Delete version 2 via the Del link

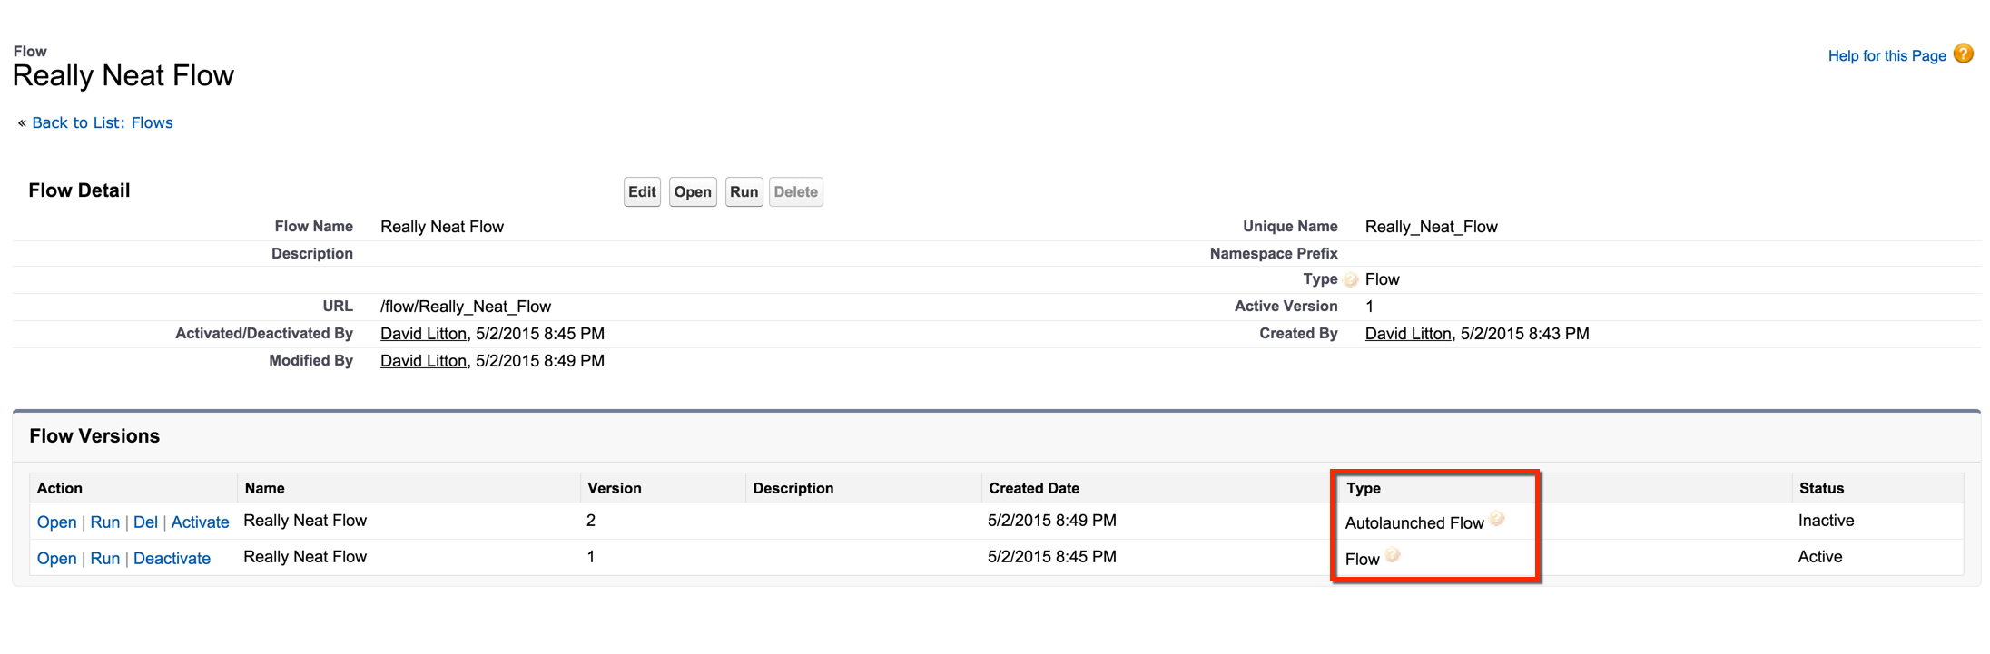[145, 522]
